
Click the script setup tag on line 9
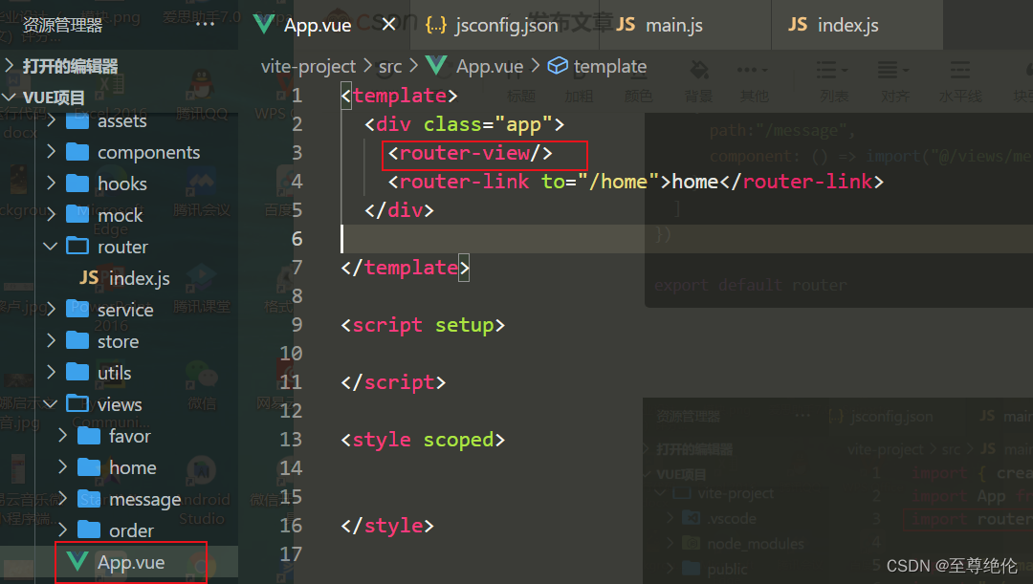click(x=423, y=325)
